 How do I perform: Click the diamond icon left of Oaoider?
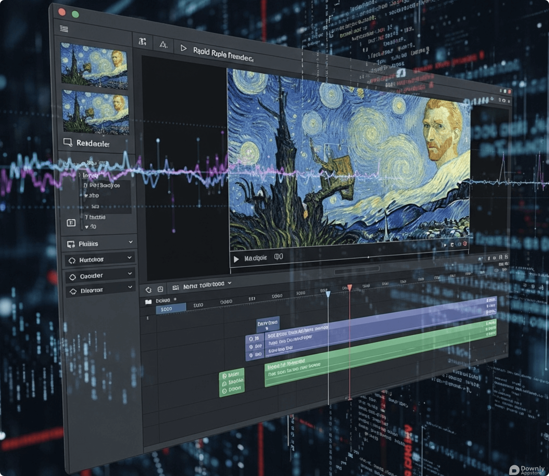point(72,277)
